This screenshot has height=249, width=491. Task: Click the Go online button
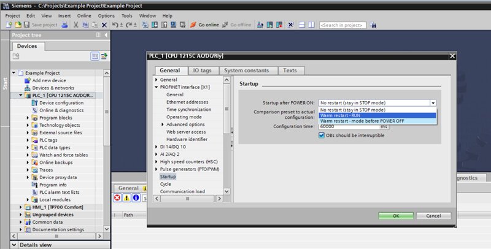click(204, 25)
